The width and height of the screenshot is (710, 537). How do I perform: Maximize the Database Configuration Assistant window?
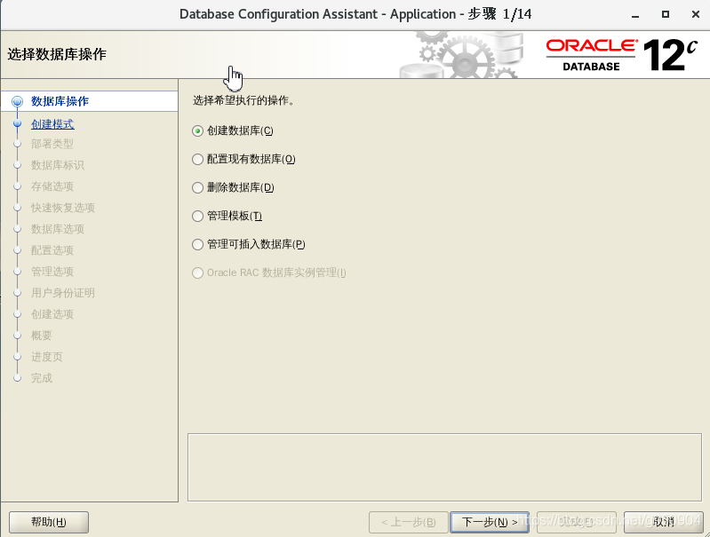point(666,15)
